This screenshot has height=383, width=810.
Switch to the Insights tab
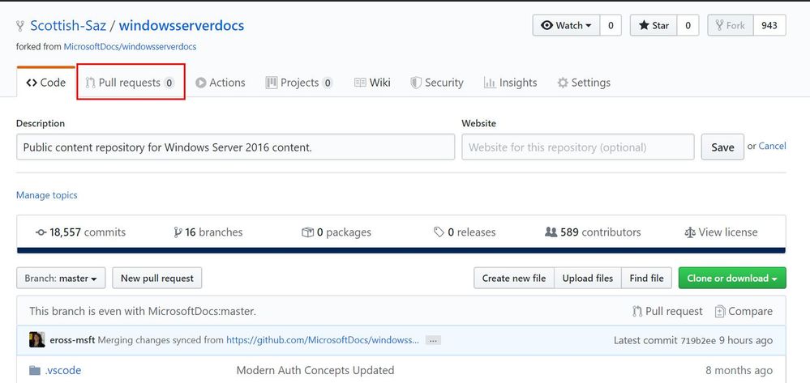(510, 83)
